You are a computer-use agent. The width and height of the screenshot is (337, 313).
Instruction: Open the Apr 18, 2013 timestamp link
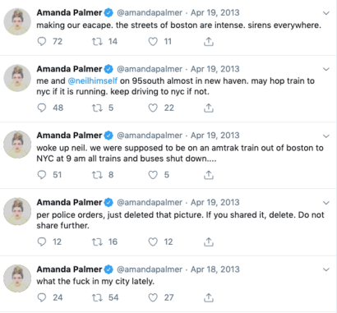[x=215, y=269]
